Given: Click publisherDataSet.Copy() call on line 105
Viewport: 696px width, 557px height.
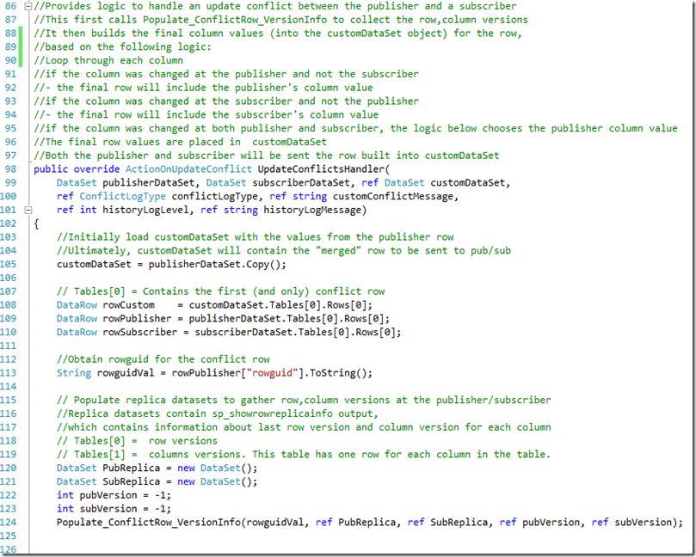Looking at the screenshot, I should click(x=215, y=264).
